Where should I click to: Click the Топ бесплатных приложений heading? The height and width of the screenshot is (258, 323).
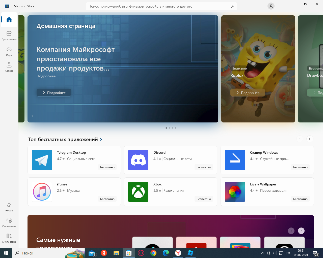point(63,139)
